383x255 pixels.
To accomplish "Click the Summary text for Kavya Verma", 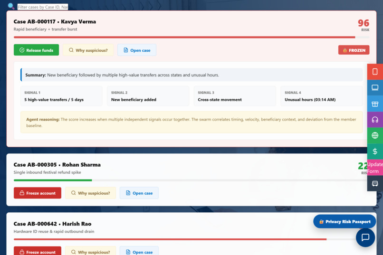I will pyautogui.click(x=192, y=75).
